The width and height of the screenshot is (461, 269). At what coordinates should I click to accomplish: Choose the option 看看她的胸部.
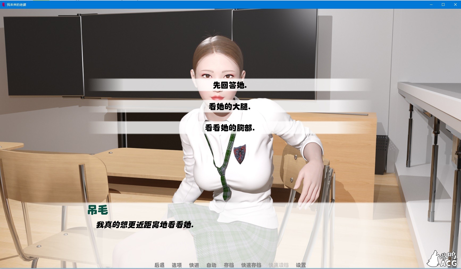point(230,128)
